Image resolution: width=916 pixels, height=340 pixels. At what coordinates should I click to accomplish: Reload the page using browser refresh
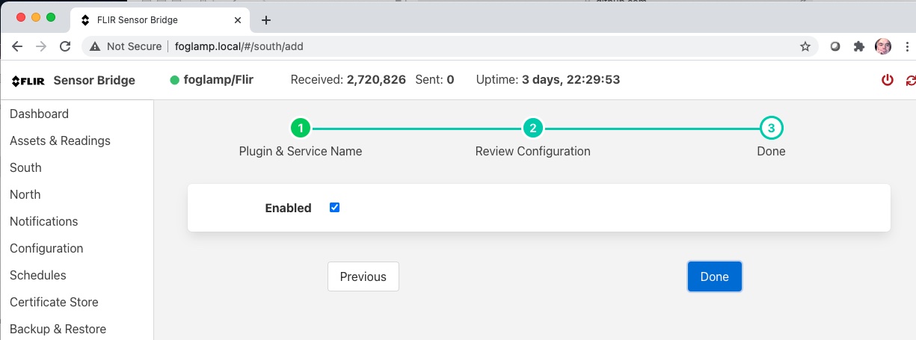tap(65, 46)
